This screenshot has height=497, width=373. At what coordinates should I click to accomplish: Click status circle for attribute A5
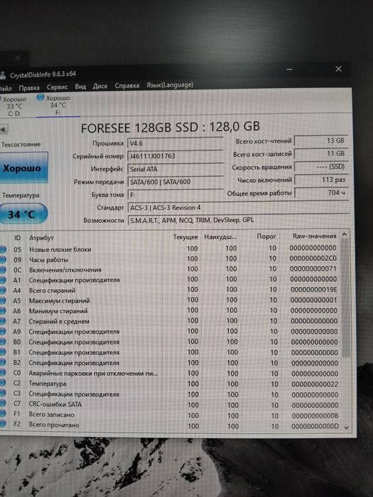click(x=3, y=301)
